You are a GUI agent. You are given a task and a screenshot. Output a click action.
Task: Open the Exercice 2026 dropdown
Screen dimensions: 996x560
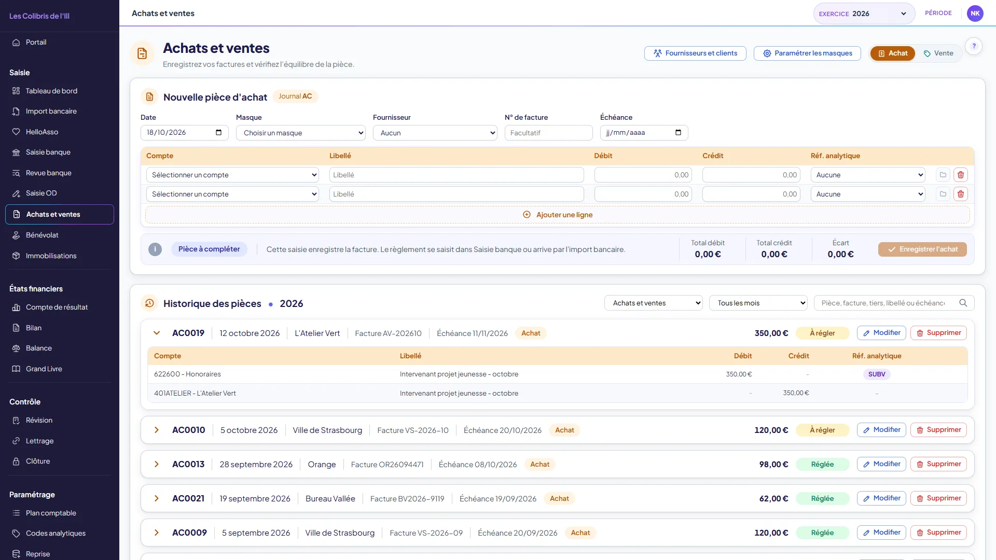click(x=864, y=13)
